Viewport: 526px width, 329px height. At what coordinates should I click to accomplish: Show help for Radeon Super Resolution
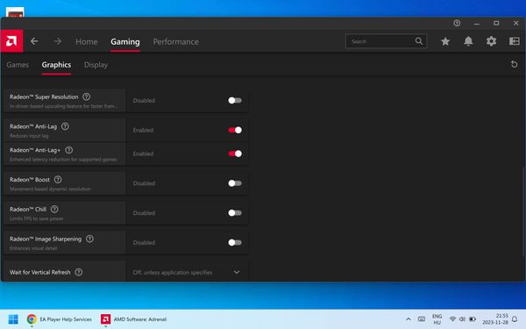pos(87,97)
